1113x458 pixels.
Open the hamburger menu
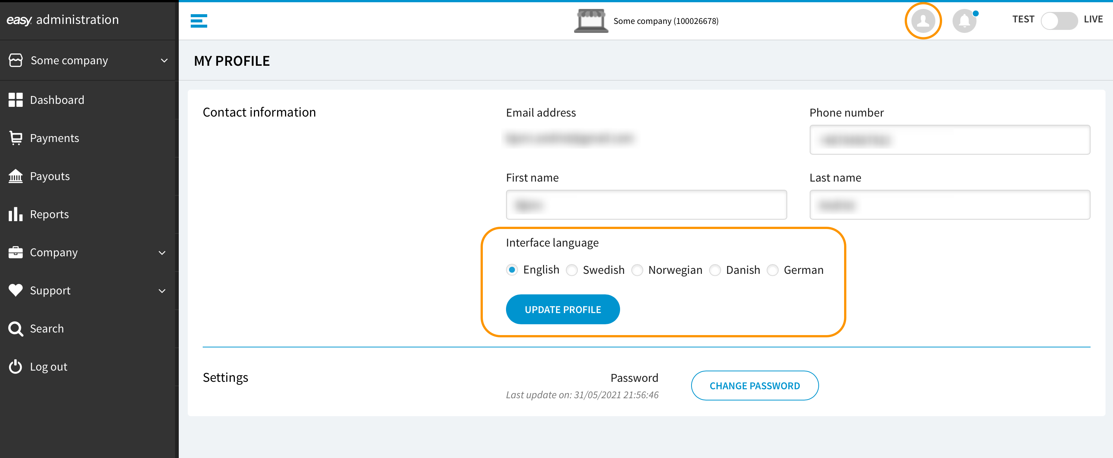point(199,20)
